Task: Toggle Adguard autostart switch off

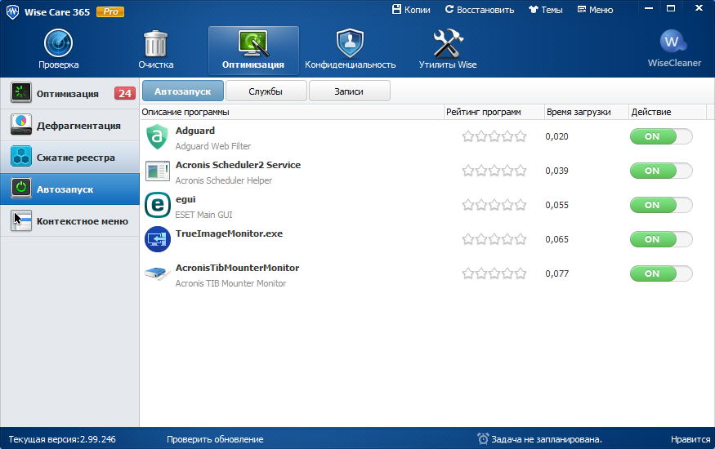Action: (661, 136)
